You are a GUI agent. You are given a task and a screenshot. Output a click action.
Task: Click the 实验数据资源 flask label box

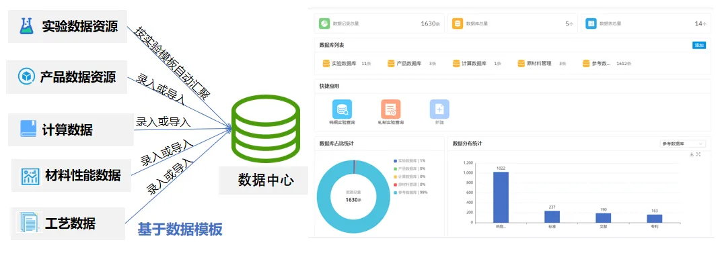click(67, 27)
